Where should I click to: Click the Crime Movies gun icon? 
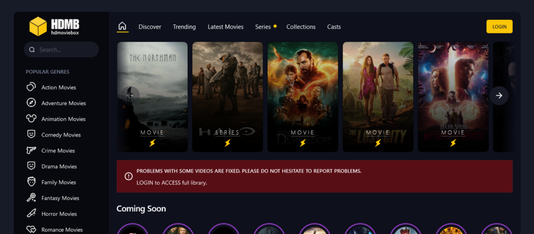point(31,150)
